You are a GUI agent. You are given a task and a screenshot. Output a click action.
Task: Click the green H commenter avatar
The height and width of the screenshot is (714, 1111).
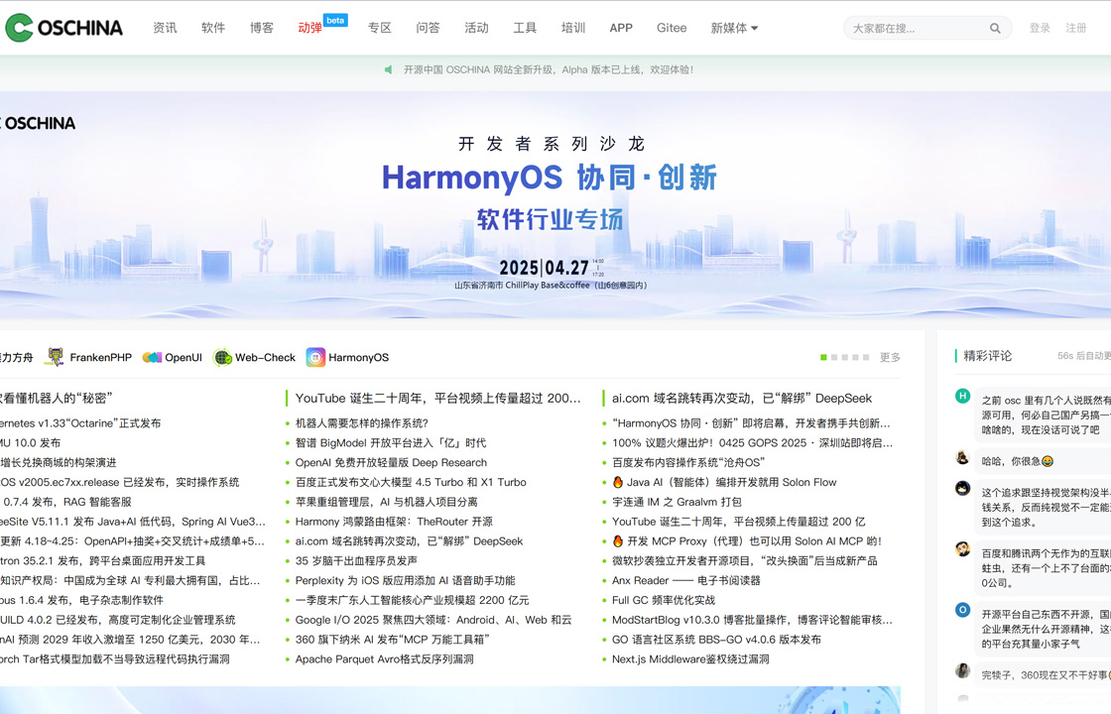point(962,396)
